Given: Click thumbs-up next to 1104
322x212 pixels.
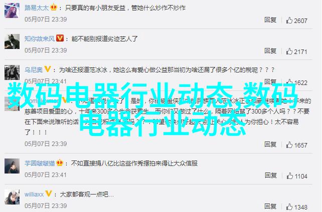Looking at the screenshot, I should pyautogui.click(x=289, y=176).
